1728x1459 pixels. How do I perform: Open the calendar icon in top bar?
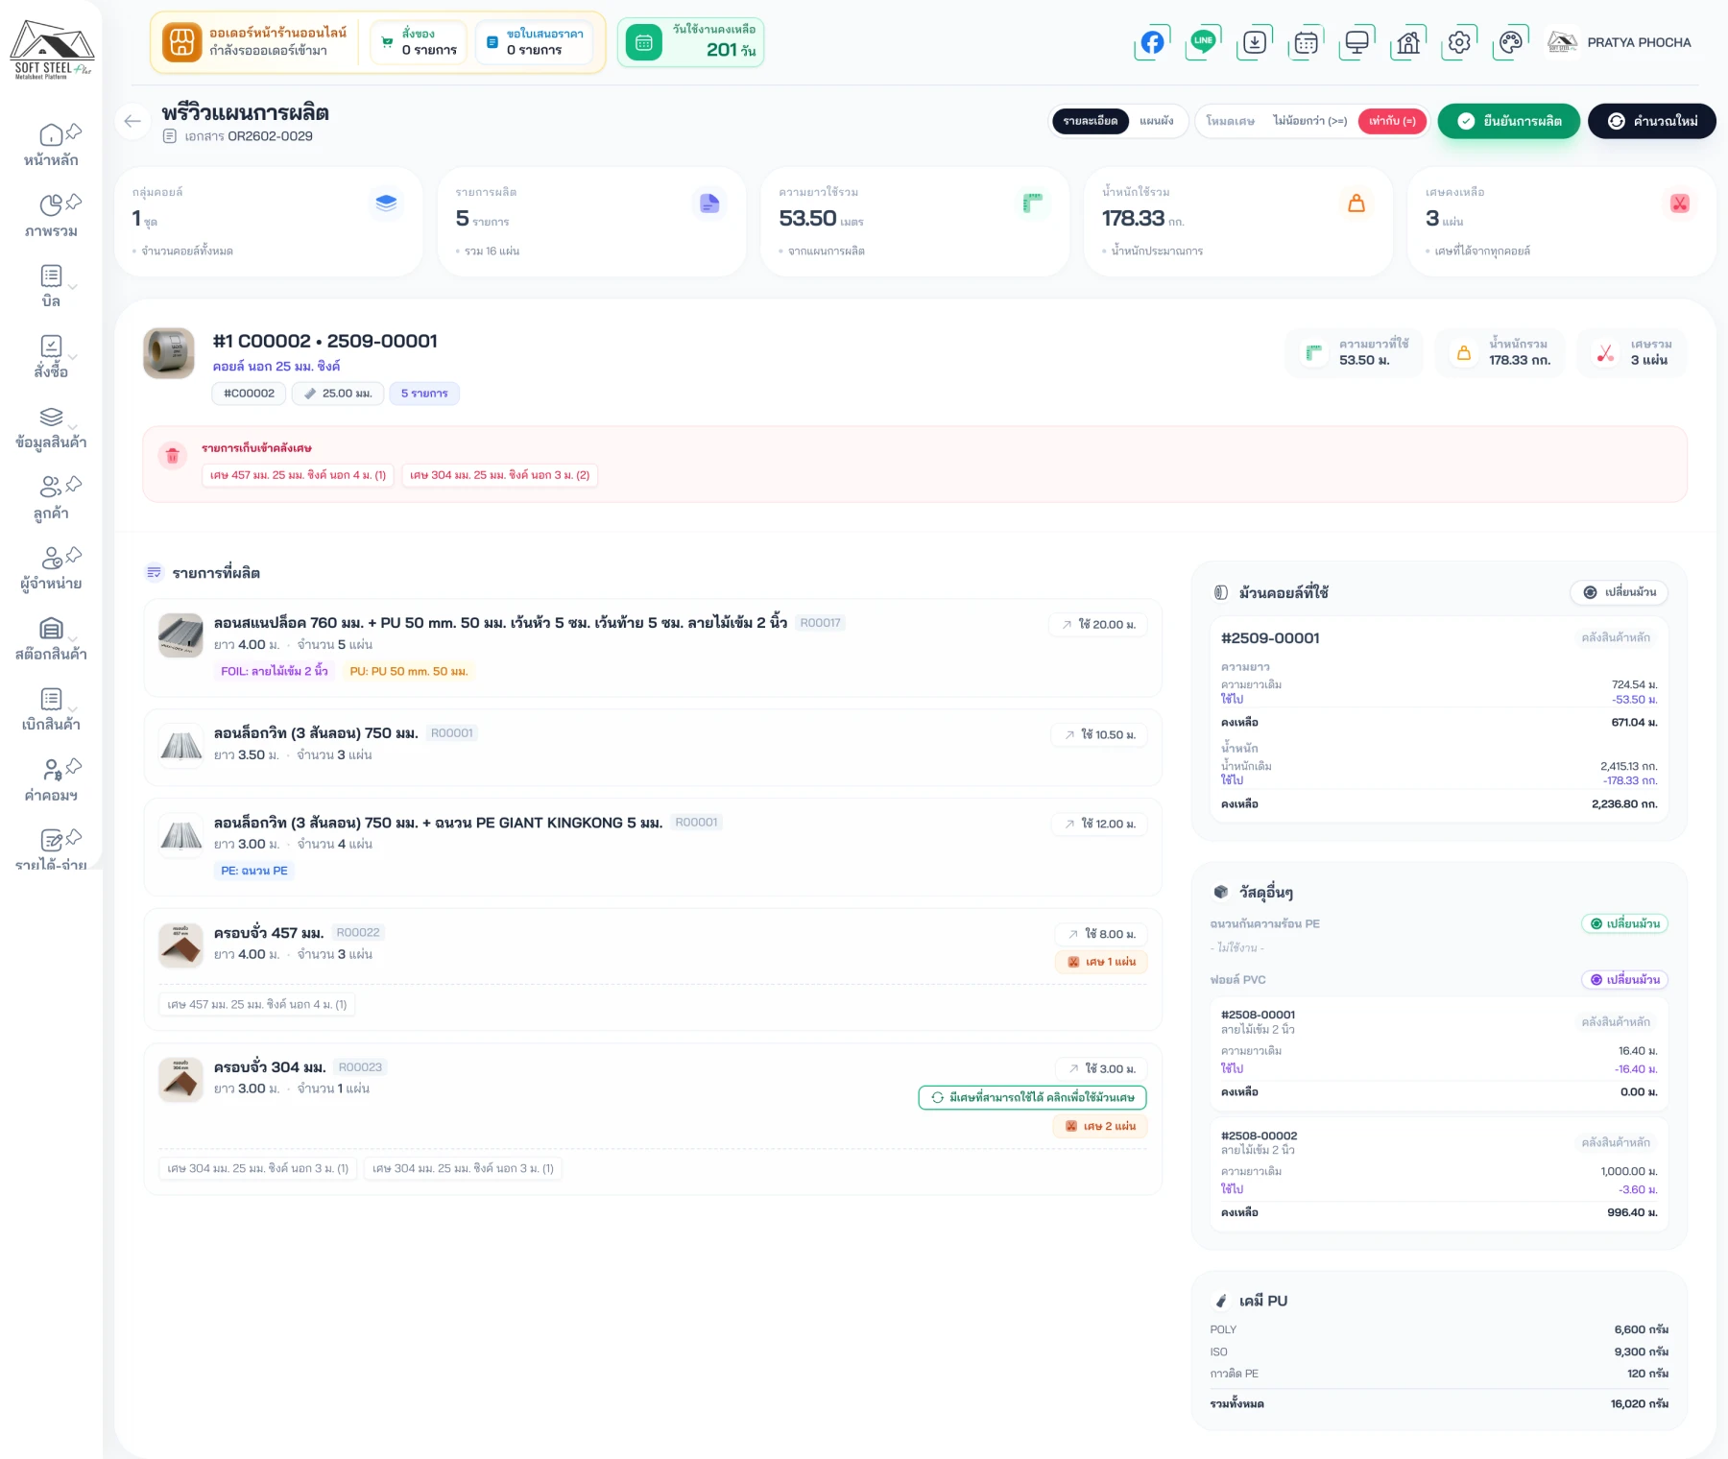pos(1306,42)
